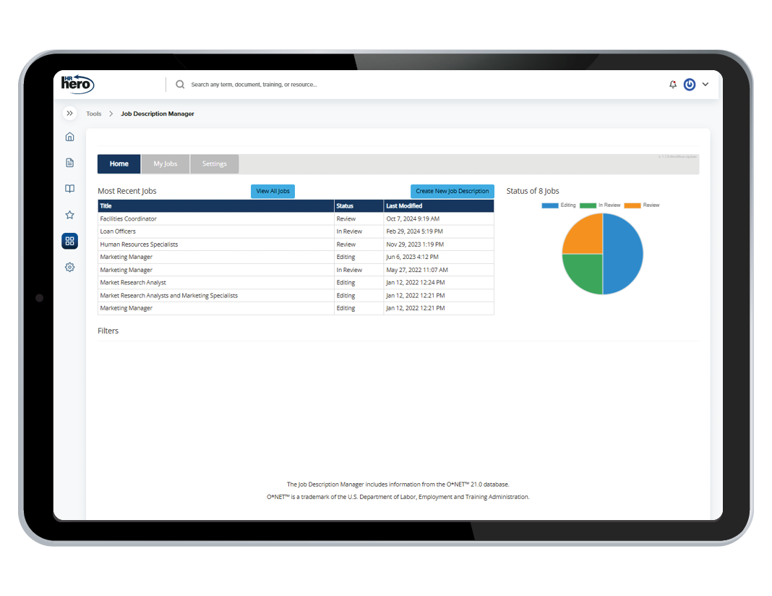
Task: Click the power profile icon
Action: 690,85
